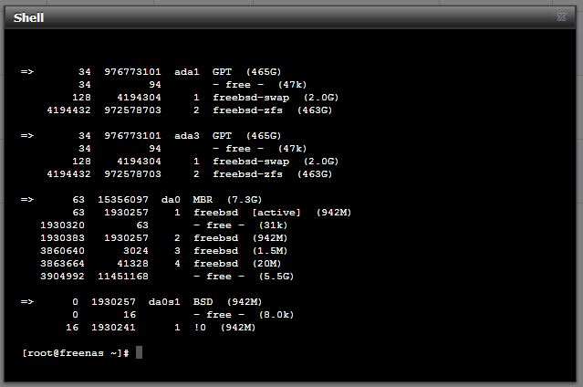Click the 15356097 value
Screen dimensions: 583x387
pyautogui.click(x=123, y=200)
